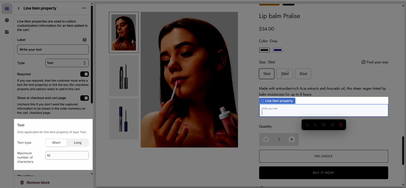Viewport: 406px width, 188px height.
Task: Open the Type dropdown showing Text
Action: 67,63
